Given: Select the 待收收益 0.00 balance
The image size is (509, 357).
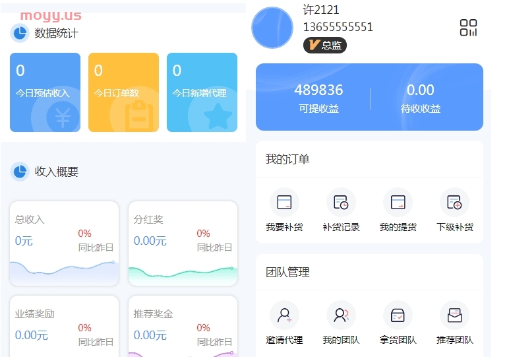Looking at the screenshot, I should tap(421, 98).
